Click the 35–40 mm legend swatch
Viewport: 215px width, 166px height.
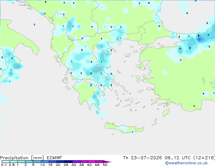coord(84,162)
